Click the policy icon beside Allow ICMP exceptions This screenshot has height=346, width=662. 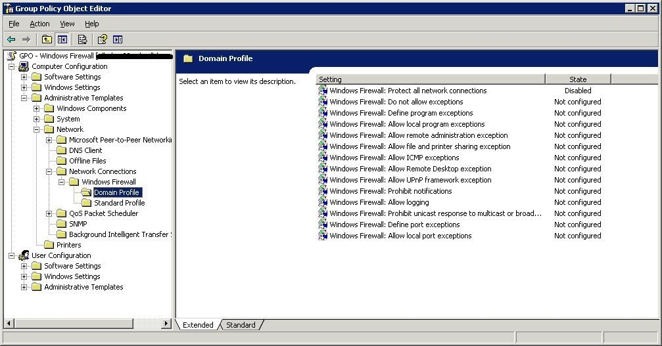coord(323,158)
